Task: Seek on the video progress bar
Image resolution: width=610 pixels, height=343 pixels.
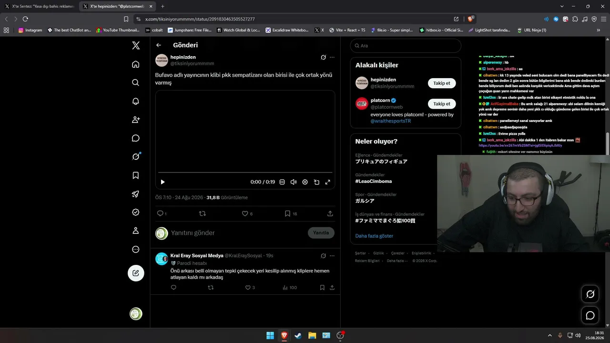Action: [x=245, y=172]
